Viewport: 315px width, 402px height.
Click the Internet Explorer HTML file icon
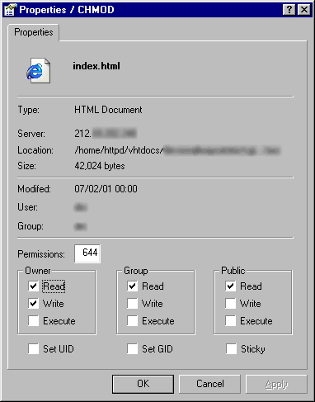[x=39, y=71]
